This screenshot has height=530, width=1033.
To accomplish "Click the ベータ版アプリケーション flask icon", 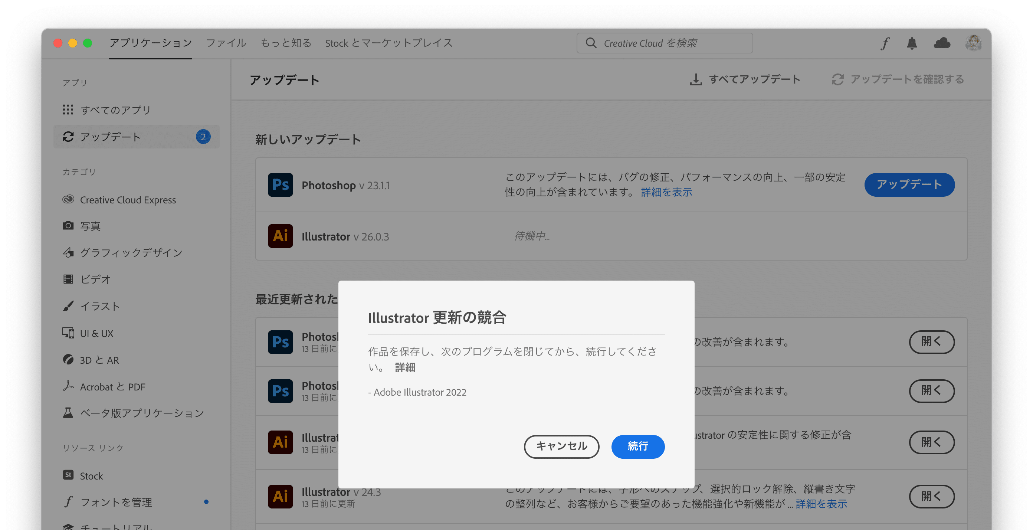I will point(68,413).
